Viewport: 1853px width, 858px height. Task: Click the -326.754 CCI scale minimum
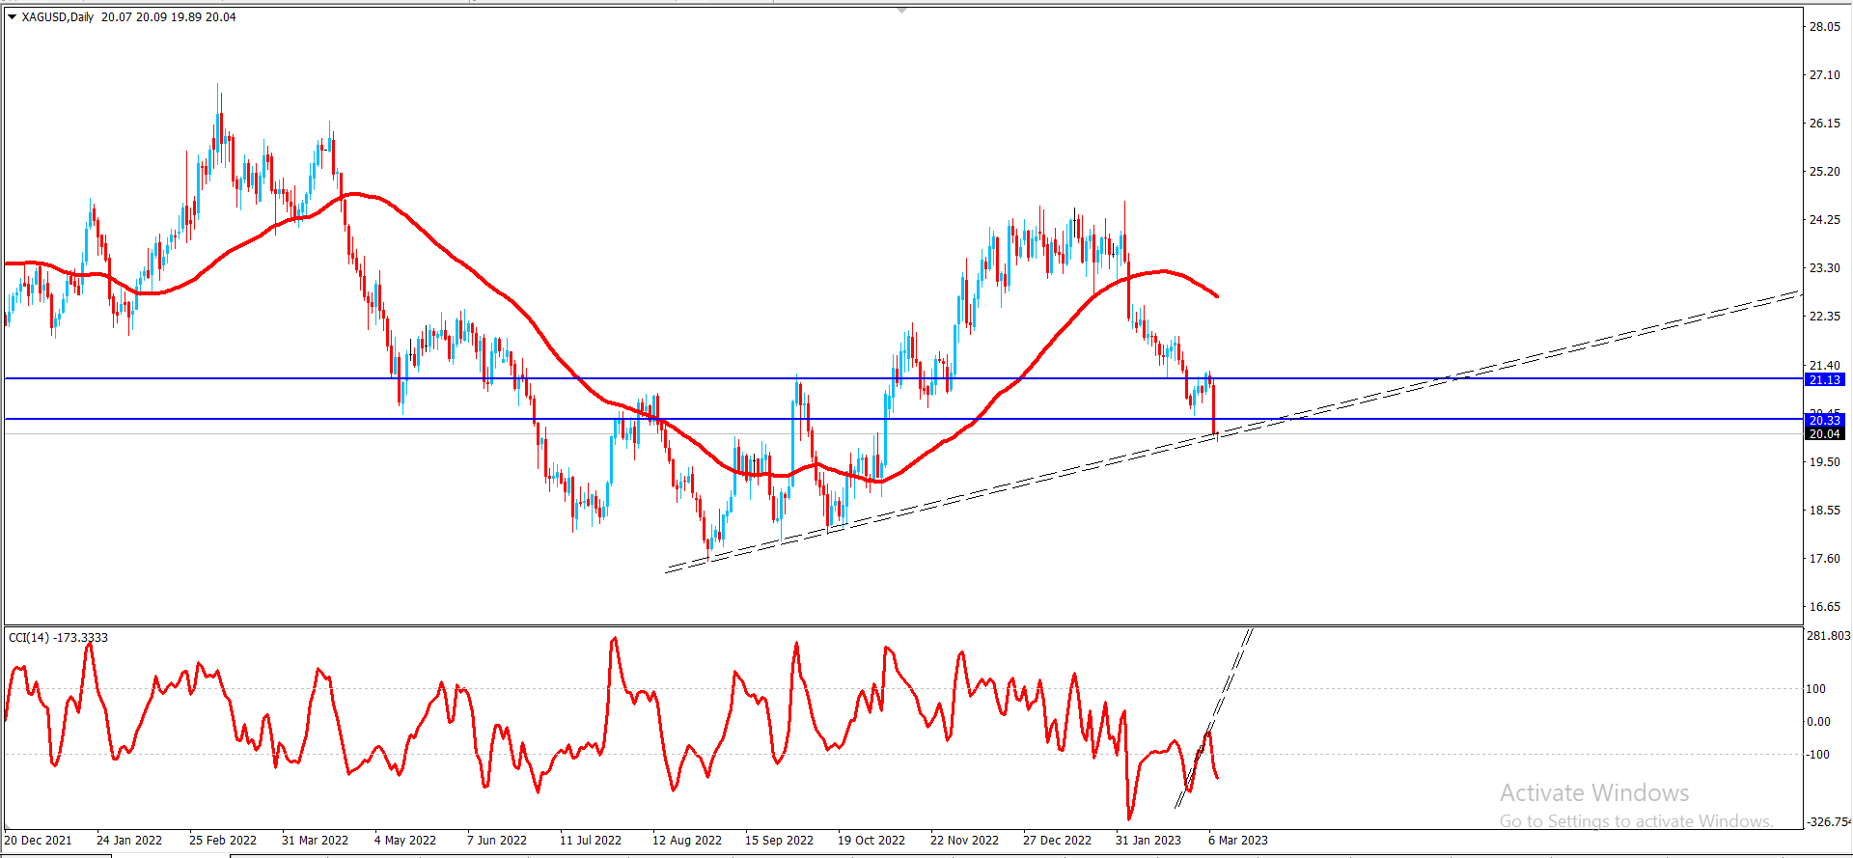(1829, 822)
